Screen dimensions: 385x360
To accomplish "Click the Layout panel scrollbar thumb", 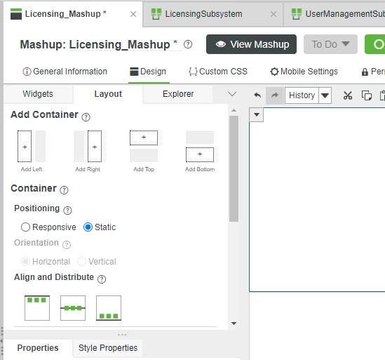I will pos(234,169).
